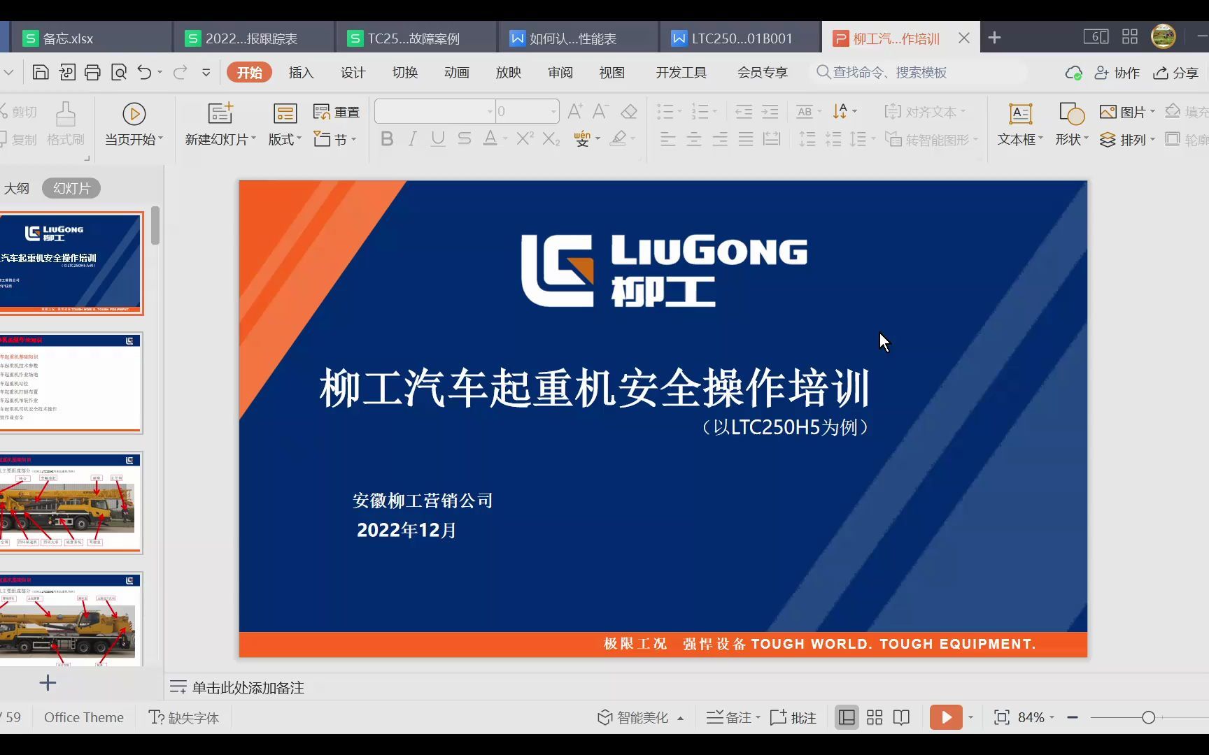The image size is (1209, 755).
Task: Click the 批注 (Comments) button
Action: (793, 717)
